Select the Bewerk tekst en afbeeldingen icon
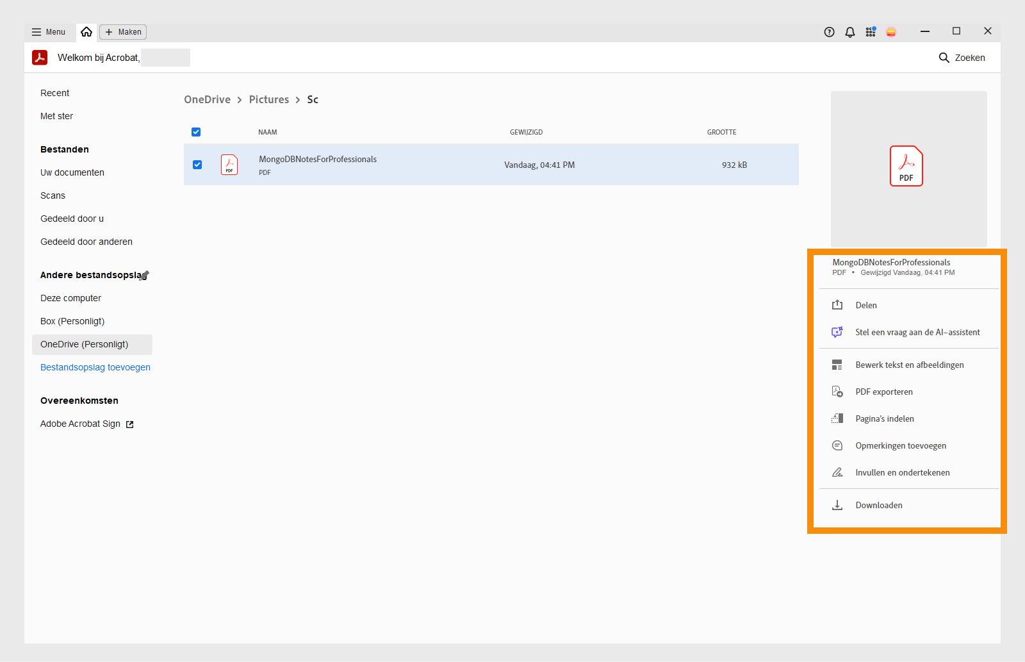Screen dimensions: 1025x662 (837, 364)
